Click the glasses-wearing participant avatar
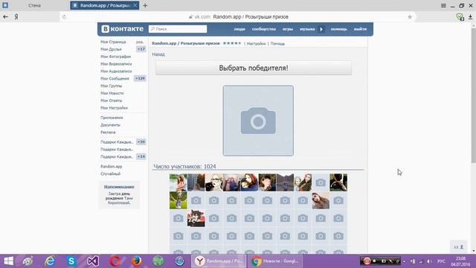 [213, 182]
